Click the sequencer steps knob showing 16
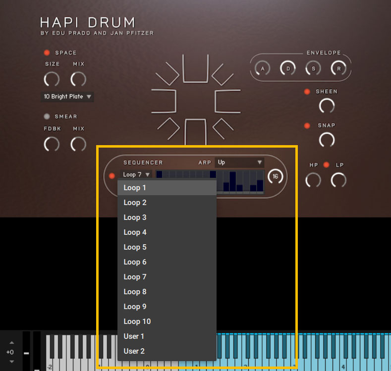The image size is (391, 371). tap(276, 176)
